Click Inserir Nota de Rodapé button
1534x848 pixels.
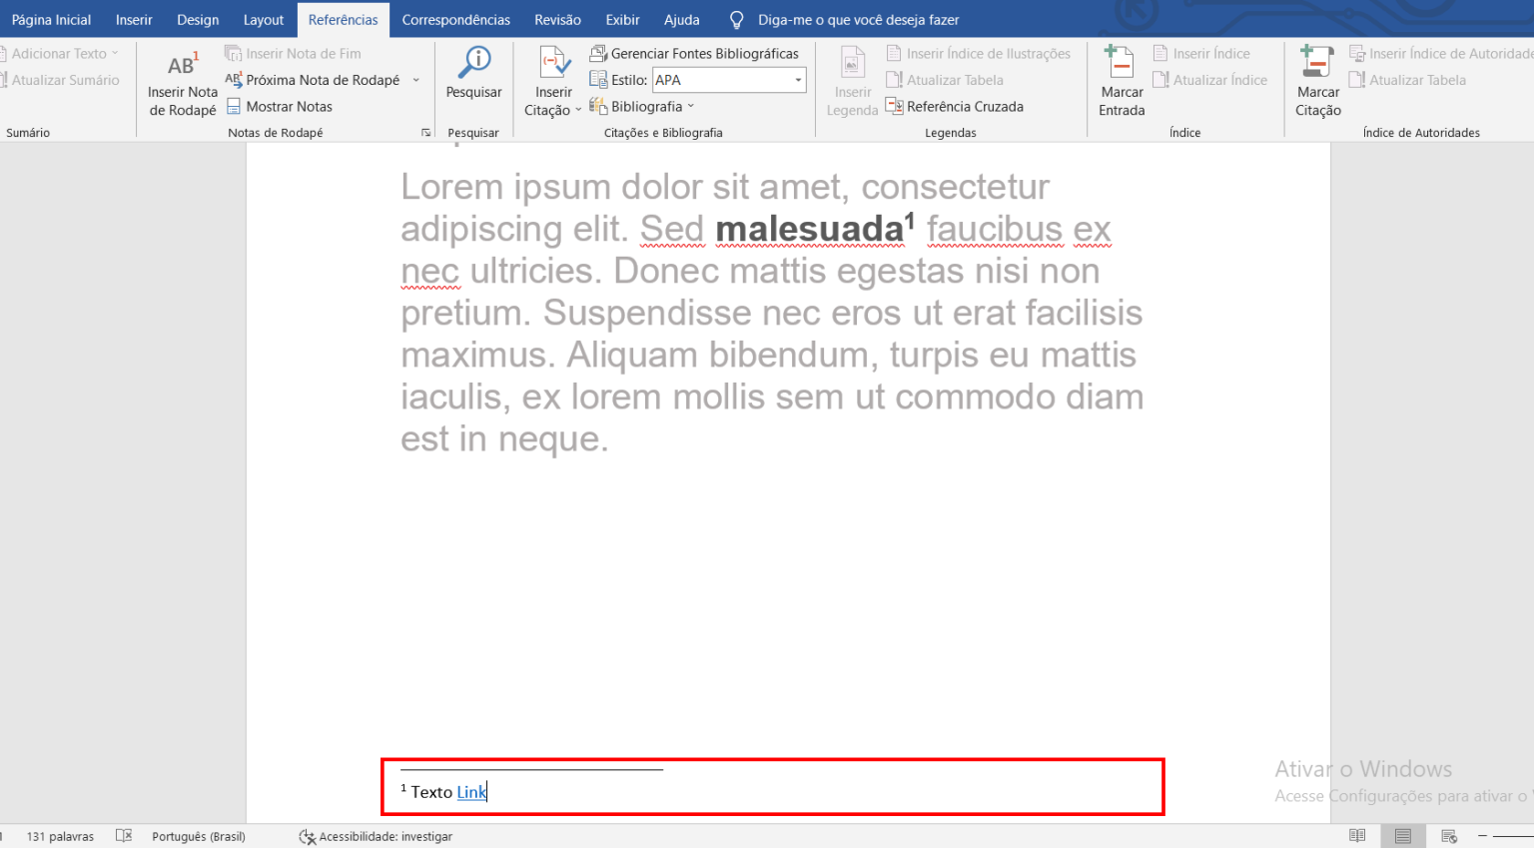182,84
